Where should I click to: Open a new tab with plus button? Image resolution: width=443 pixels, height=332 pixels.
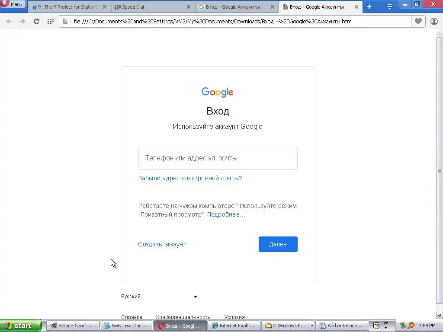point(369,7)
